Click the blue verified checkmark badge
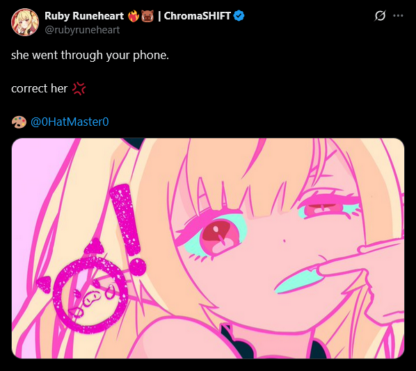Screen dimensions: 416x371 pos(239,16)
